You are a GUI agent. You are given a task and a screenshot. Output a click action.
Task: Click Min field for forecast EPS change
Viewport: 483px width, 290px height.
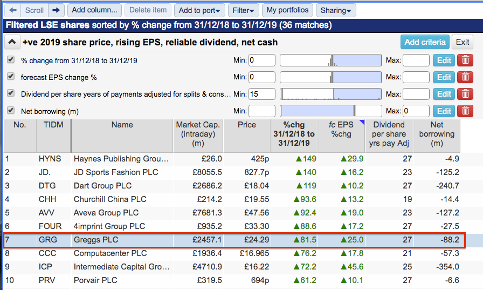tap(262, 77)
